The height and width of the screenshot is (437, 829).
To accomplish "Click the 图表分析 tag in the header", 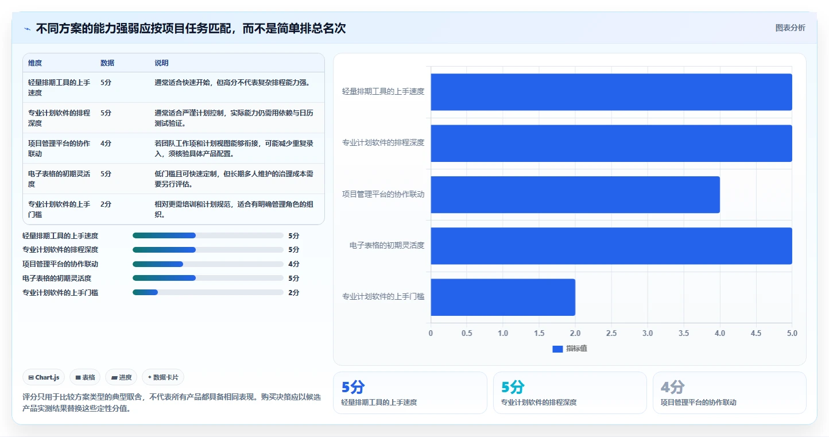I will point(790,28).
